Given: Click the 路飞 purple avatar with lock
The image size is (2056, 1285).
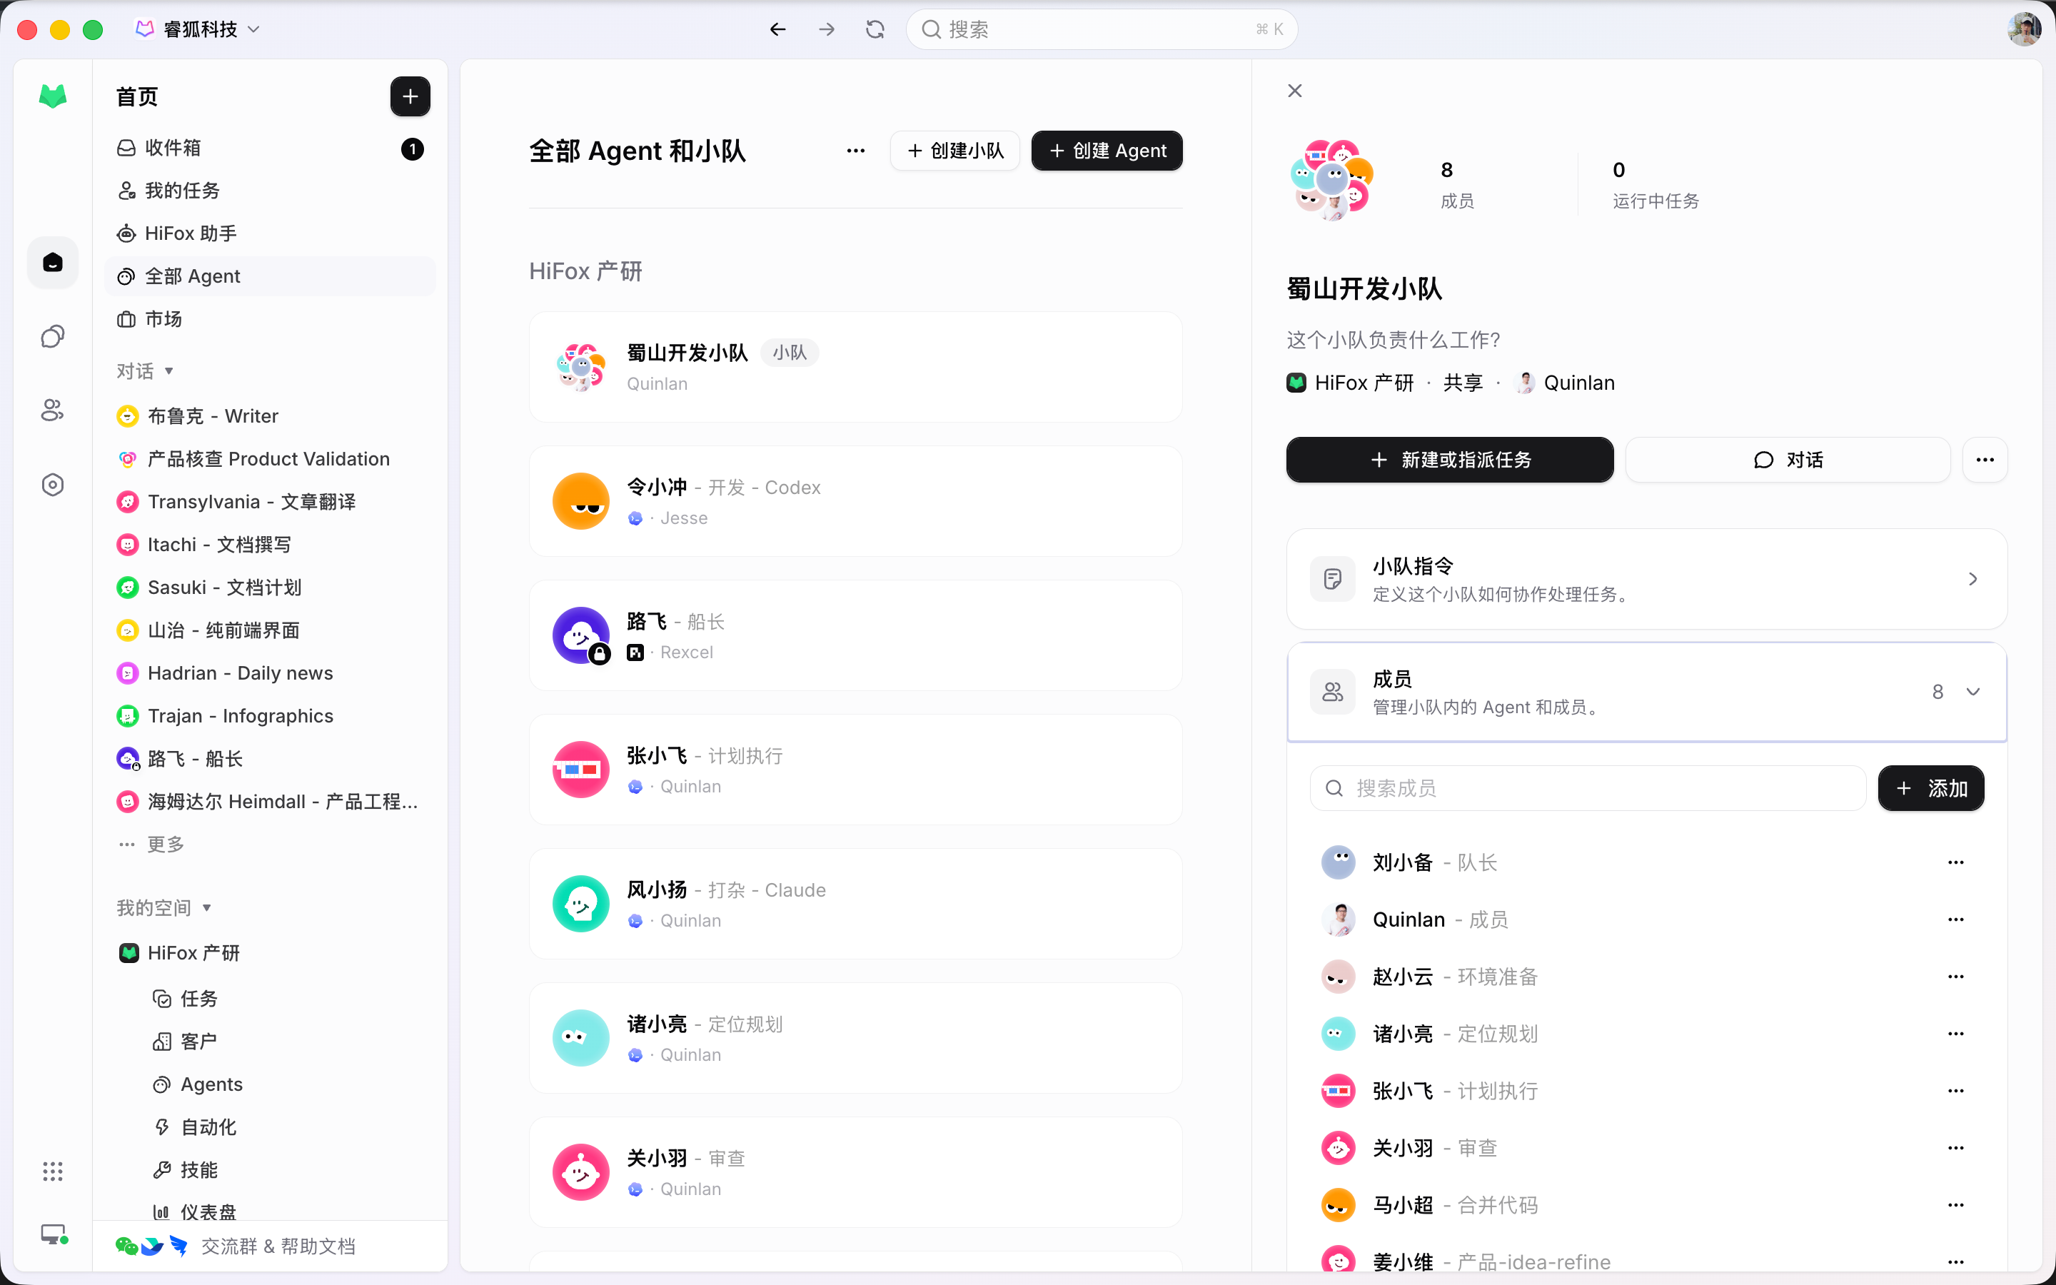Looking at the screenshot, I should (x=581, y=635).
